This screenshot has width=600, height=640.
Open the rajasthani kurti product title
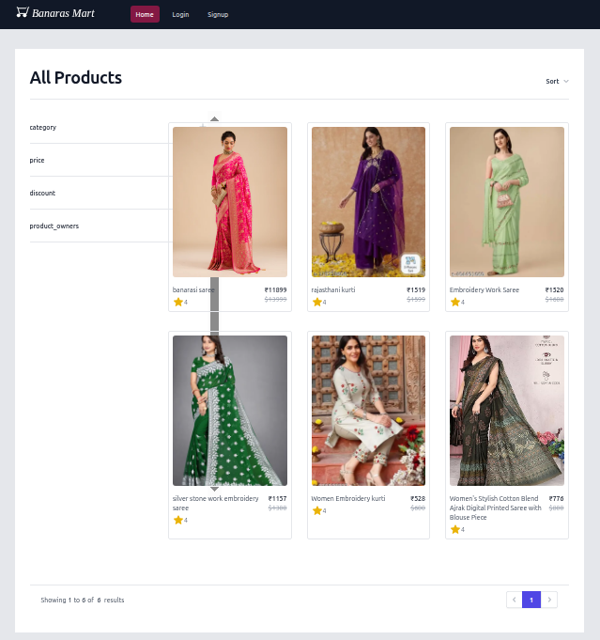click(x=333, y=290)
